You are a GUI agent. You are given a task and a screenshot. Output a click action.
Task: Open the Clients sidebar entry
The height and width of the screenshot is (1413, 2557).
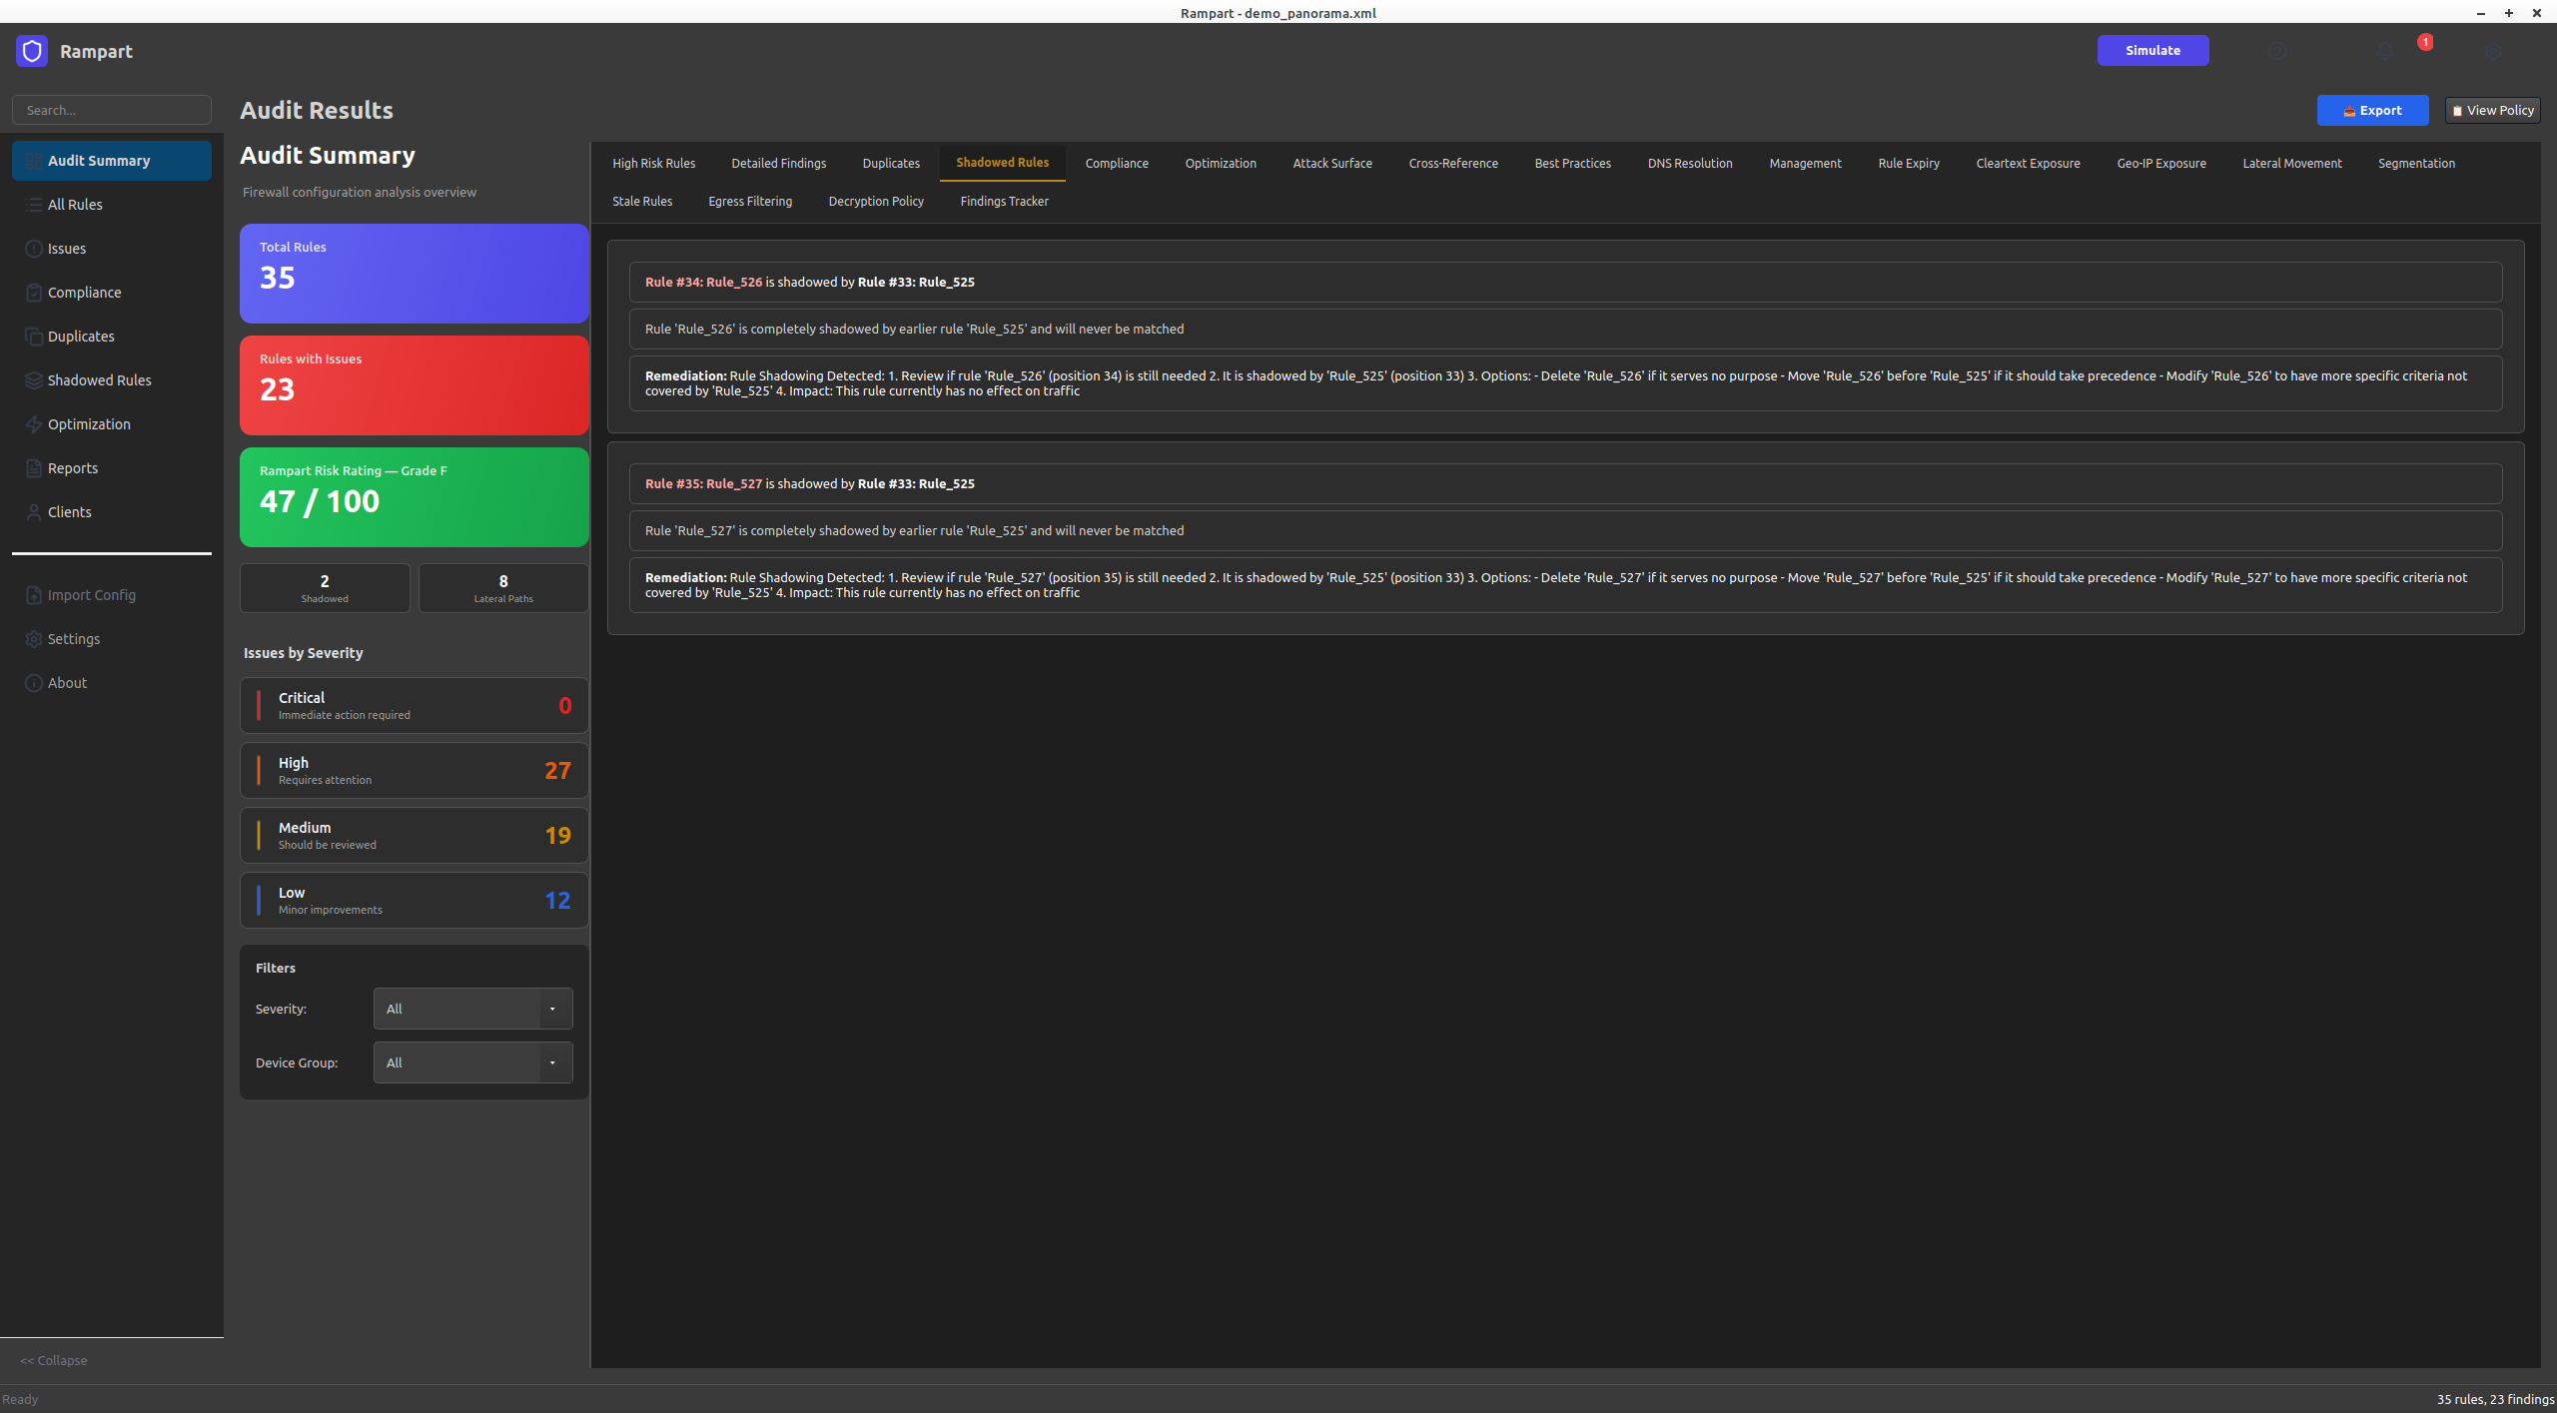tap(69, 512)
